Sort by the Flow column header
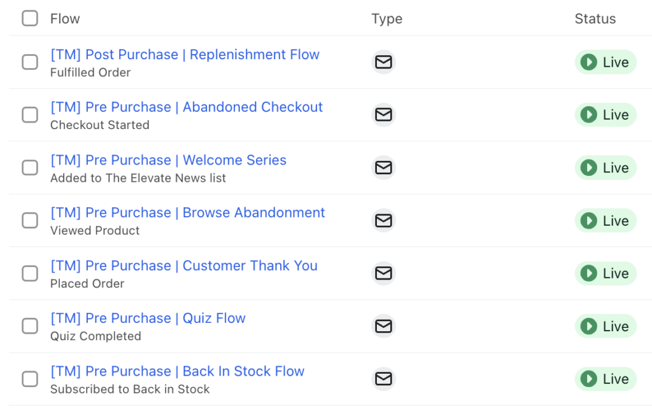This screenshot has width=652, height=410. click(65, 18)
